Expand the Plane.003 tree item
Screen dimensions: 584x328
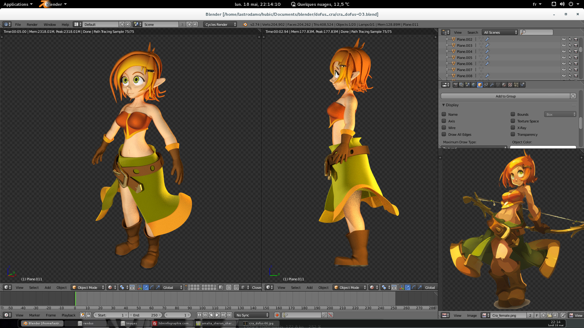(447, 45)
